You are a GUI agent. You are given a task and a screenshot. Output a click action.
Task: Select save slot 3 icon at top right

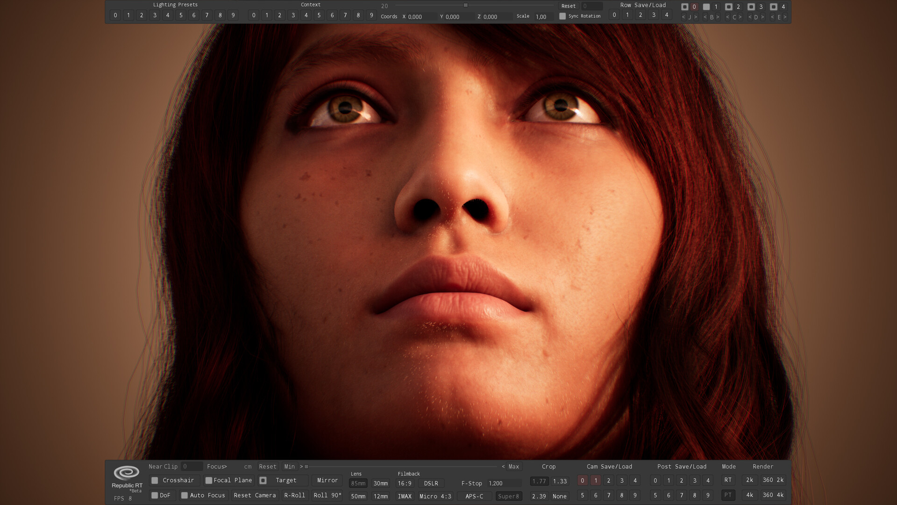click(752, 7)
